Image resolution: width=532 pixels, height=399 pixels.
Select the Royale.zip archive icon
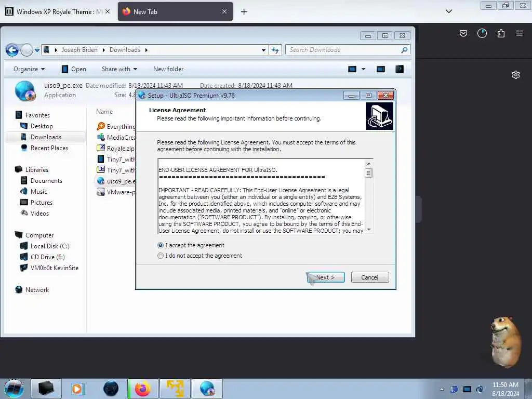click(101, 148)
